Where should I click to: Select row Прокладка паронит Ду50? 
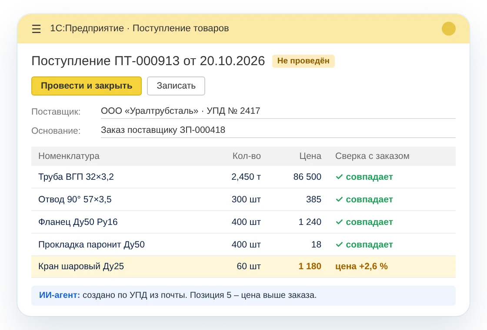coord(243,245)
